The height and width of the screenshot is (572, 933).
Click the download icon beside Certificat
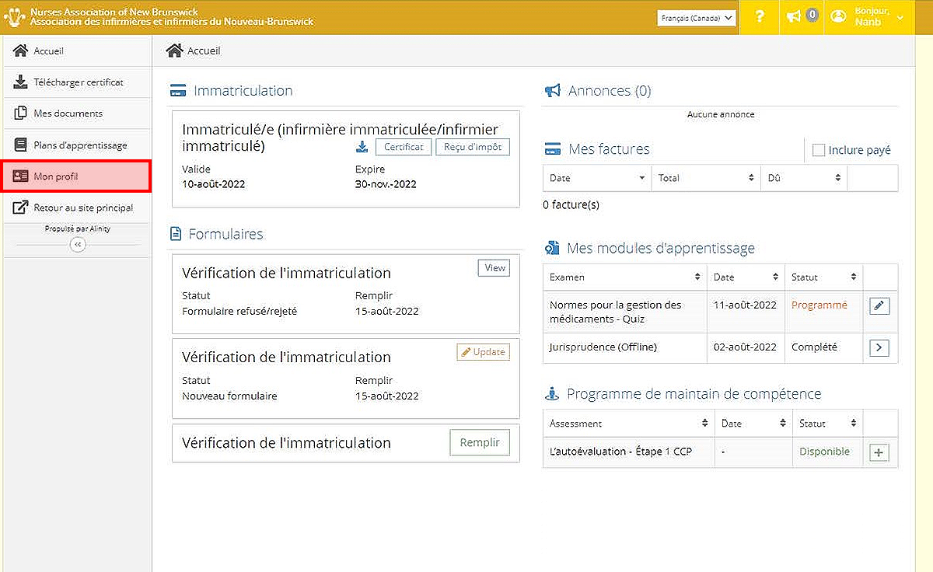362,147
